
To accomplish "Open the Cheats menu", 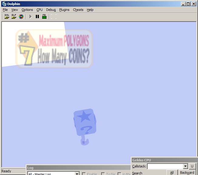I will (78, 10).
